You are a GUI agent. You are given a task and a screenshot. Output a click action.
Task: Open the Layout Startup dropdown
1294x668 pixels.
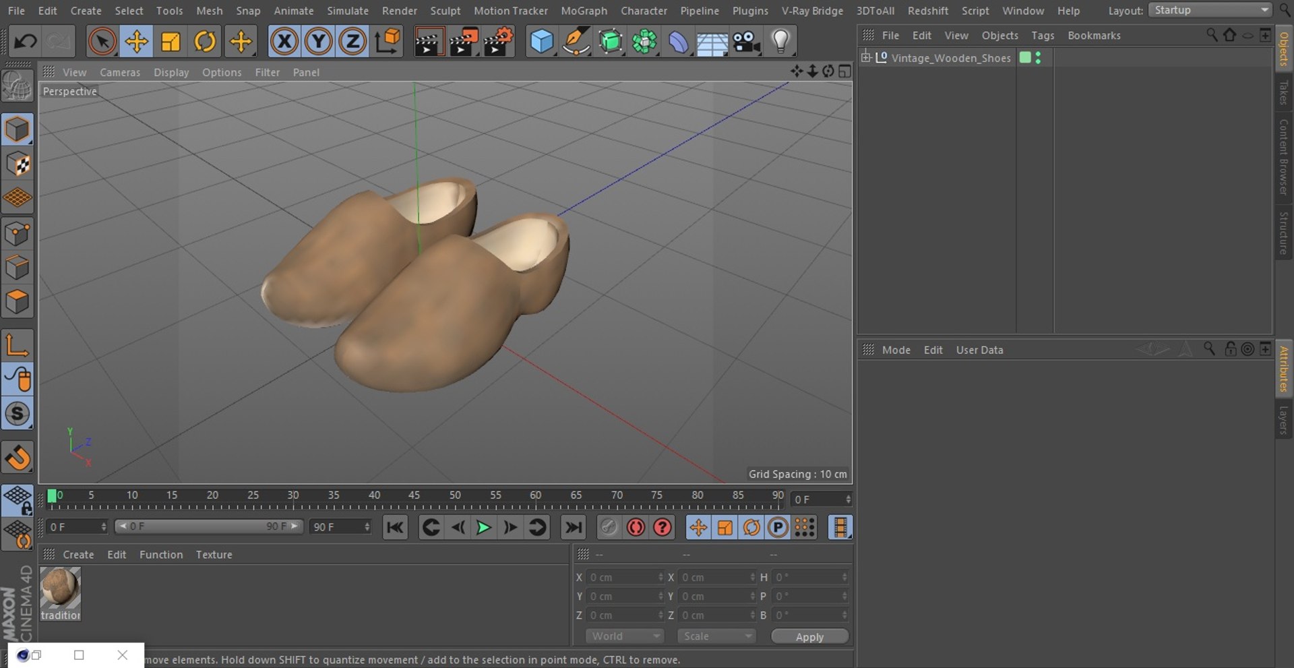1210,10
